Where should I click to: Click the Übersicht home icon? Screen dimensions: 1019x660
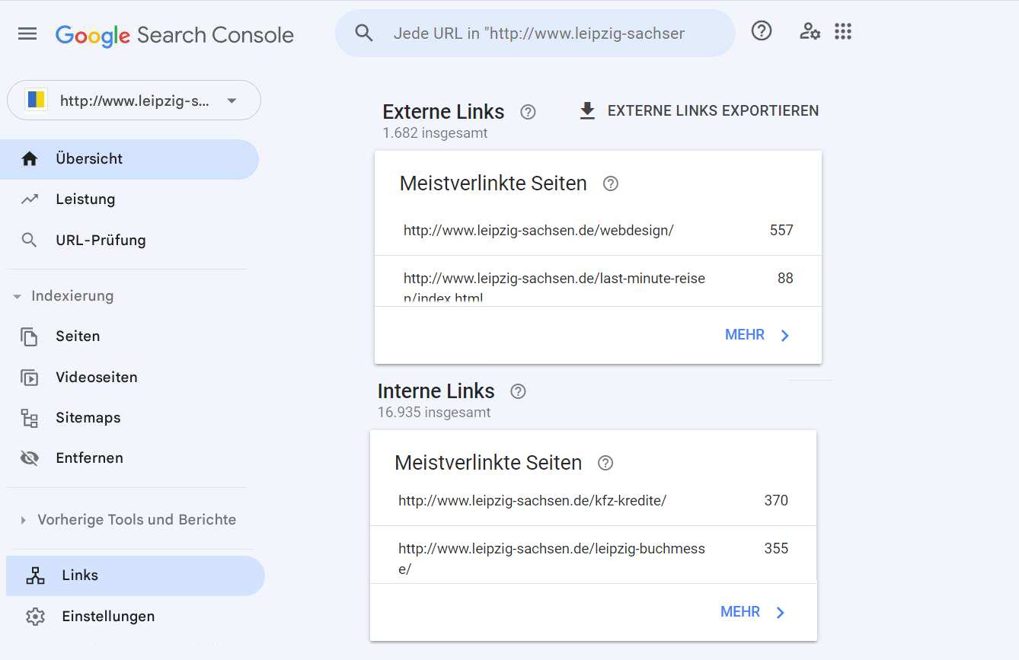30,159
